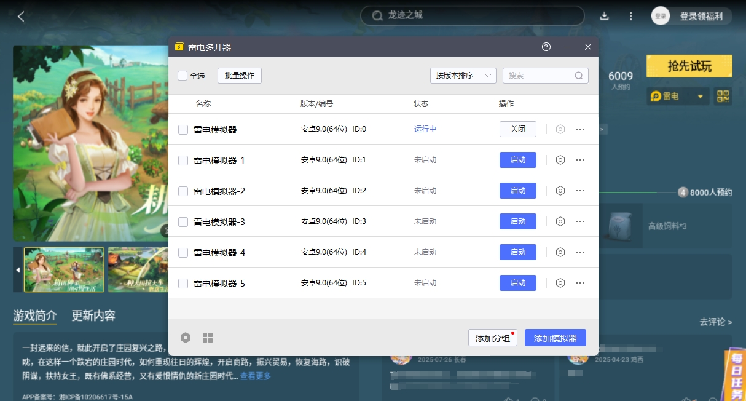Open settings for 雷电模拟器-5

click(x=560, y=283)
